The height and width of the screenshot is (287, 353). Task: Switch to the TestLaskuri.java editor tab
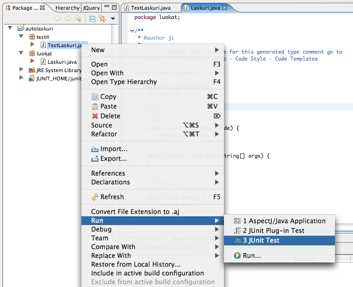point(147,8)
